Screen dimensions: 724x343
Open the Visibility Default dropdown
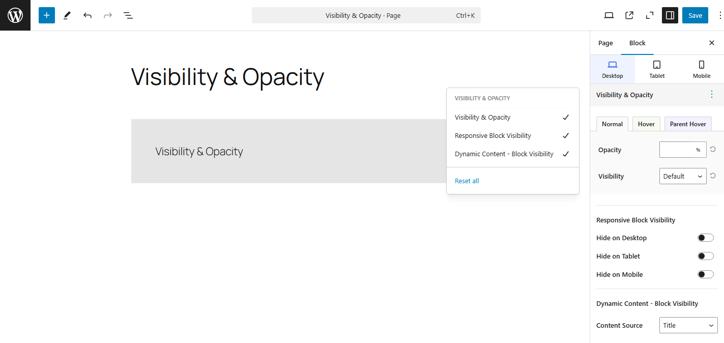683,176
